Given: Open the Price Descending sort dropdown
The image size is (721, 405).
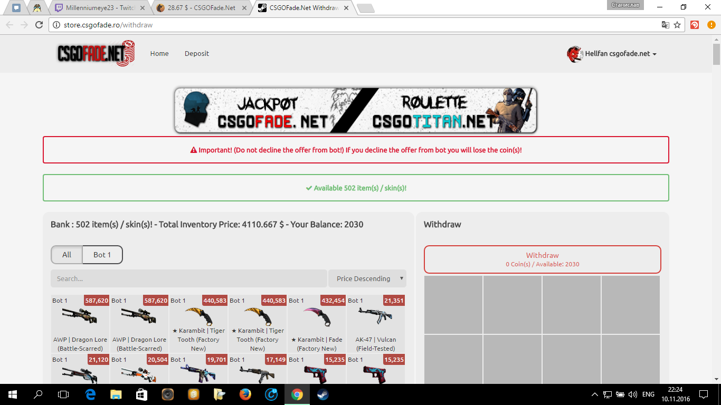Looking at the screenshot, I should point(367,278).
